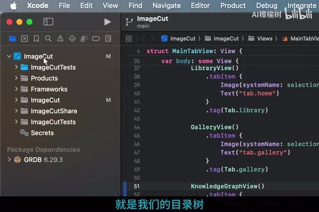Show the Source Control navigator
This screenshot has width=319, height=212.
[24, 38]
